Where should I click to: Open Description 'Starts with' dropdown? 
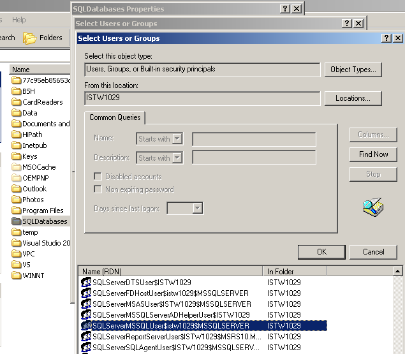click(x=177, y=158)
